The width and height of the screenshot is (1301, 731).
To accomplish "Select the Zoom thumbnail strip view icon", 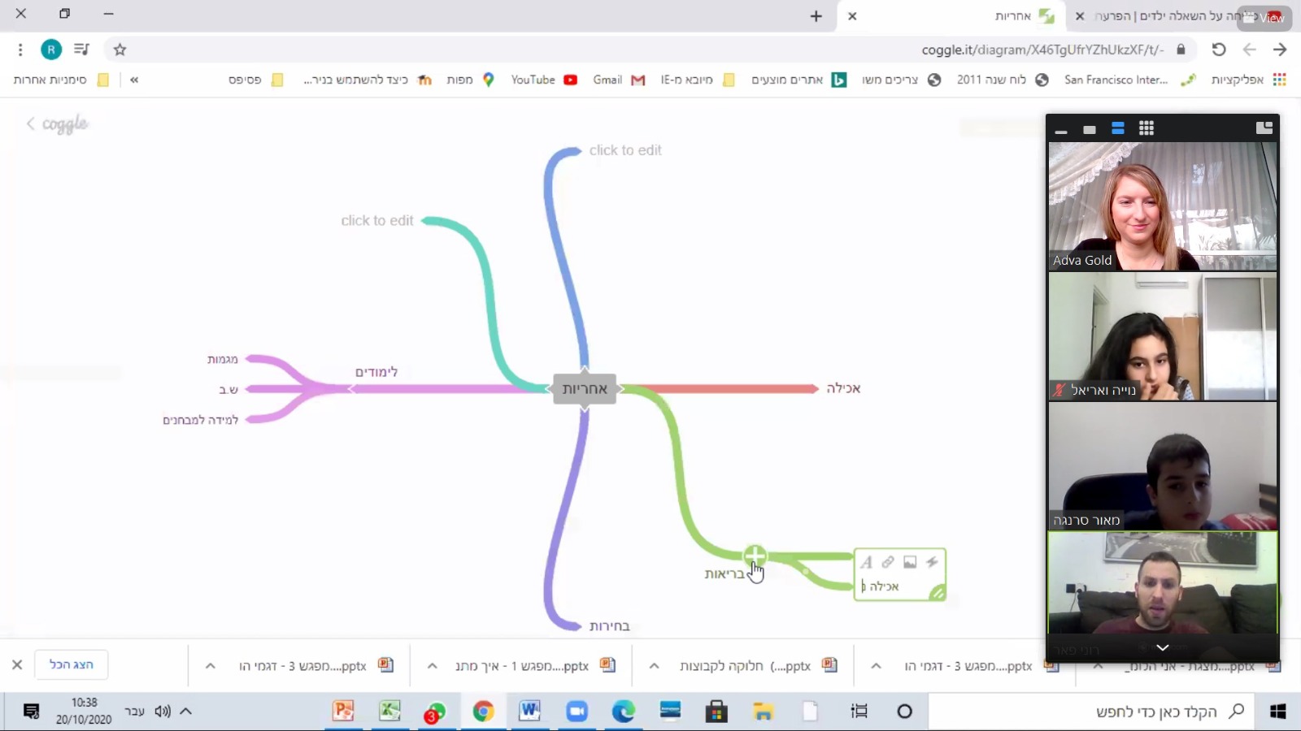I will (x=1118, y=128).
